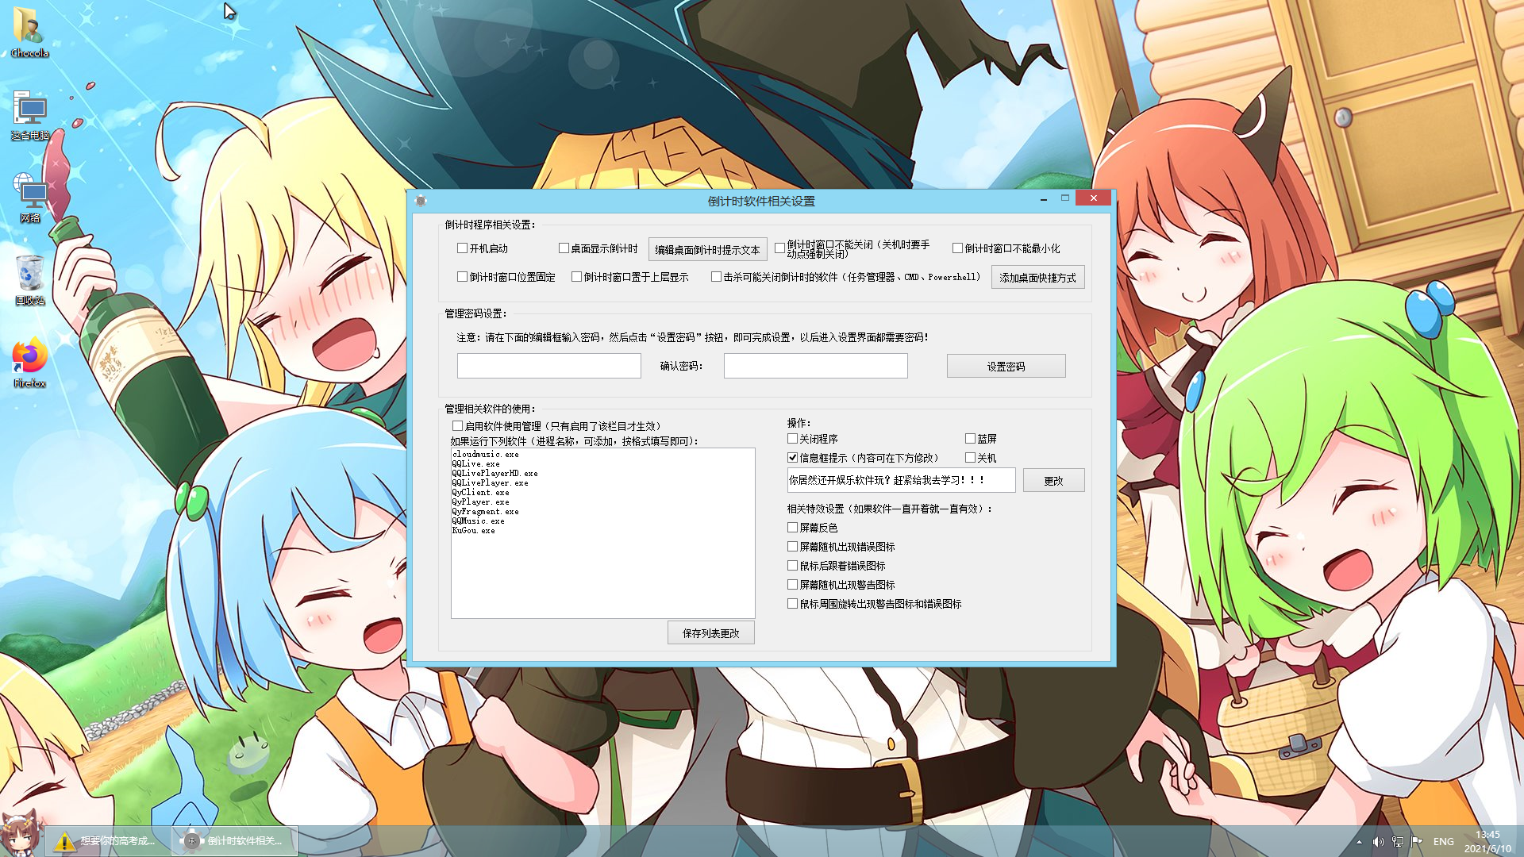1524x857 pixels.
Task: Open the volume speaker tray icon
Action: click(1378, 842)
